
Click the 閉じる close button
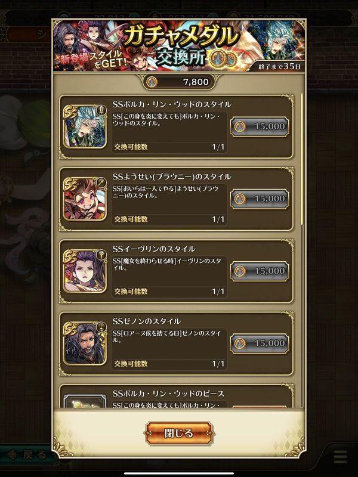[x=178, y=433]
